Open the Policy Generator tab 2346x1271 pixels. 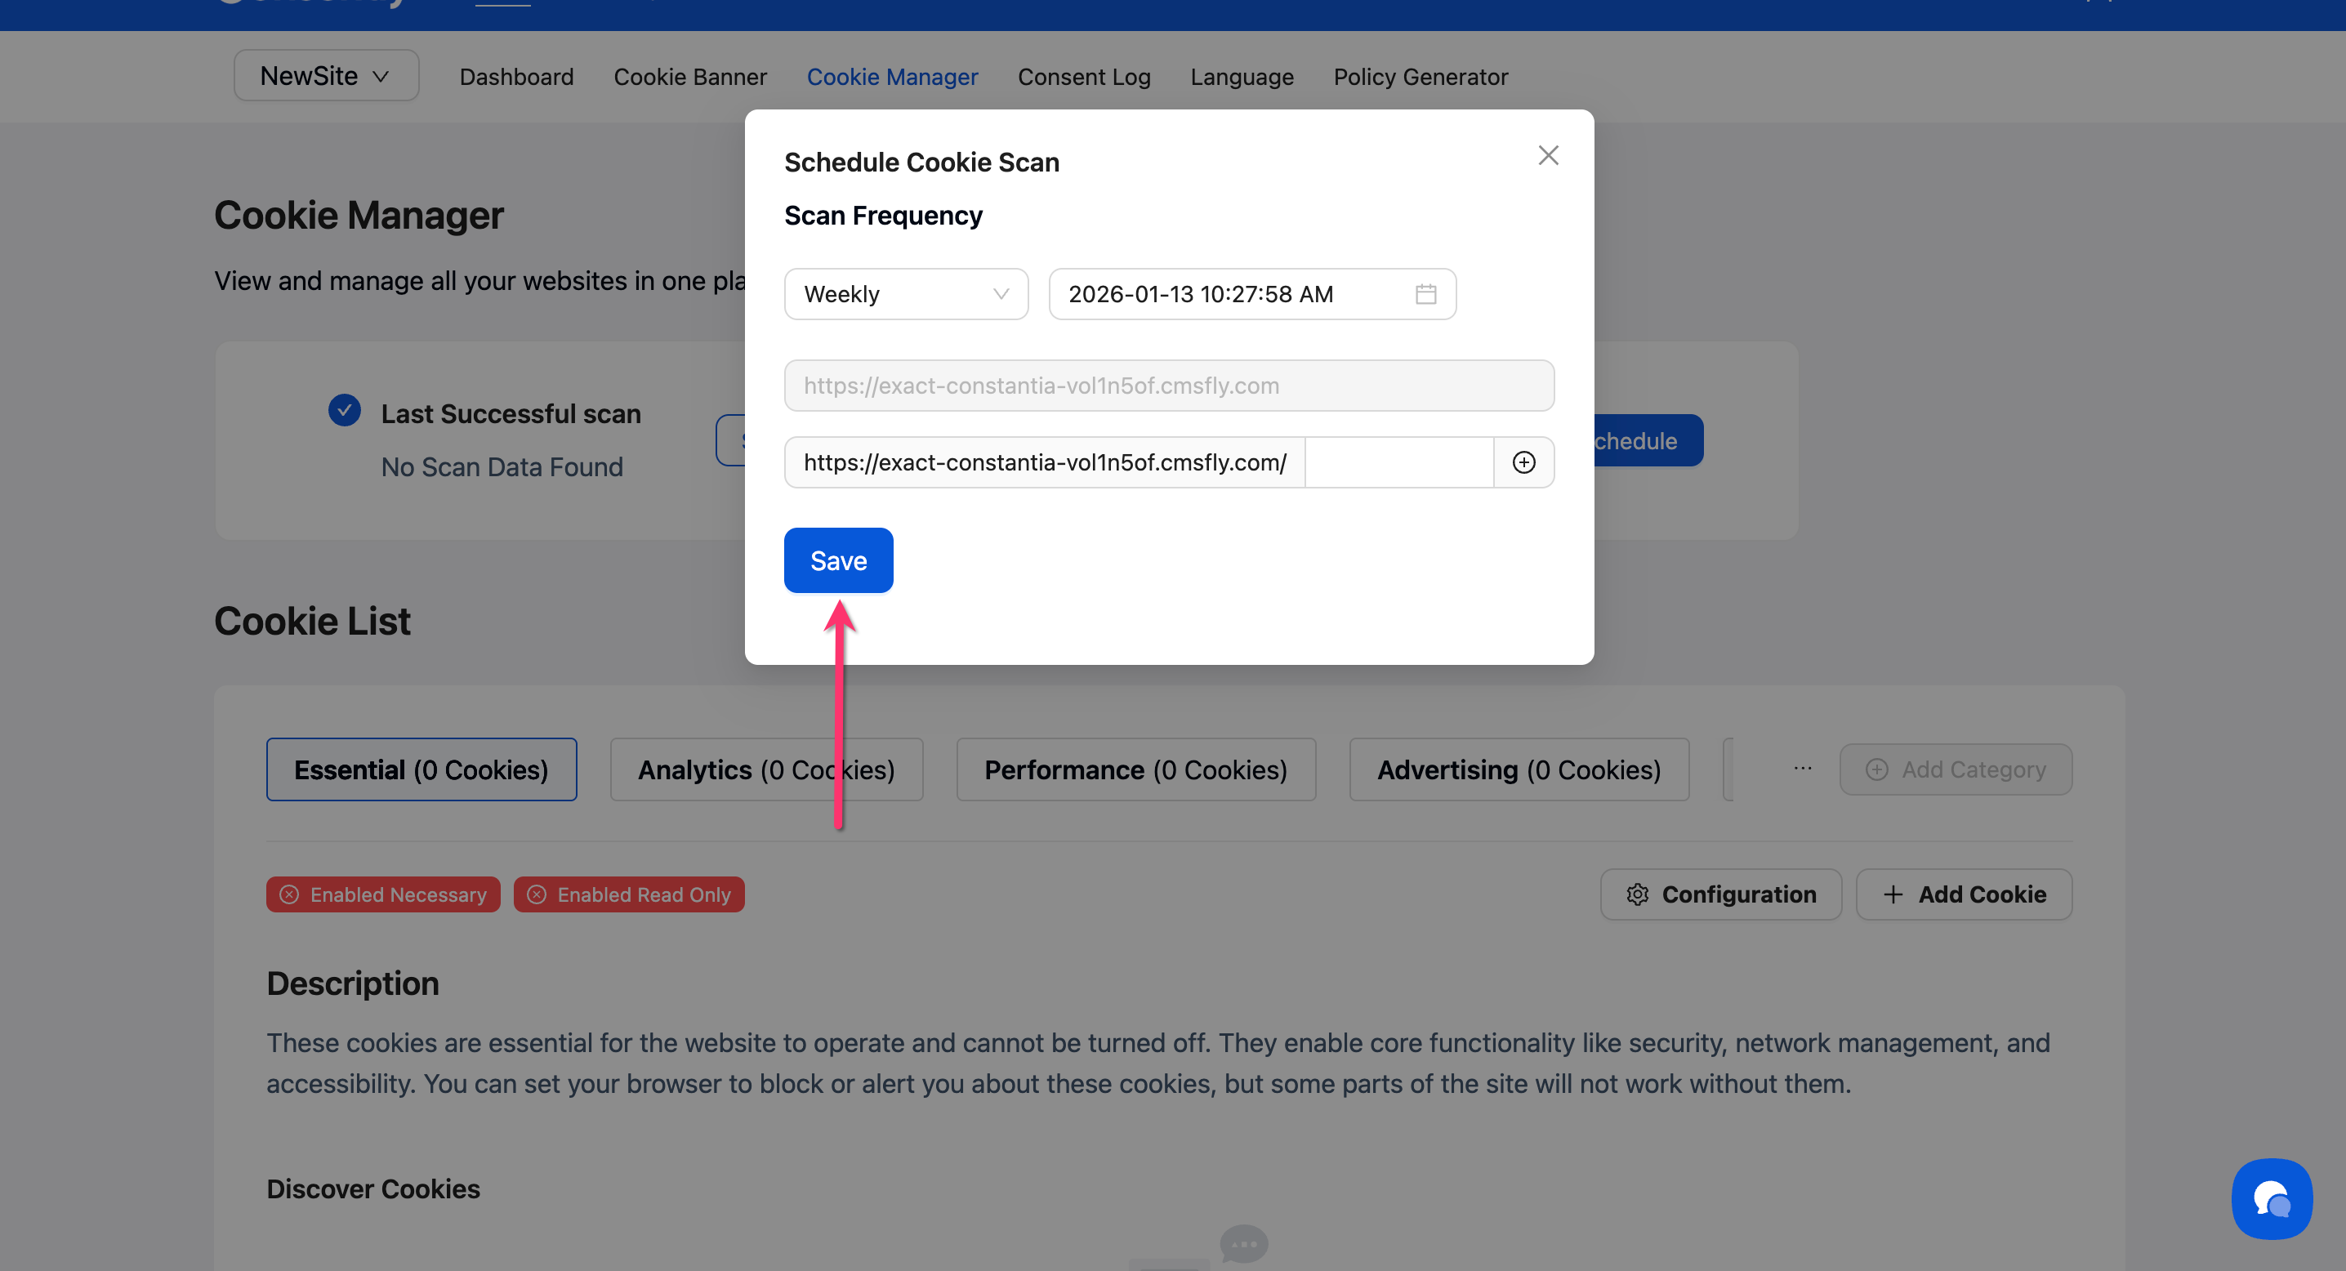pyautogui.click(x=1420, y=78)
